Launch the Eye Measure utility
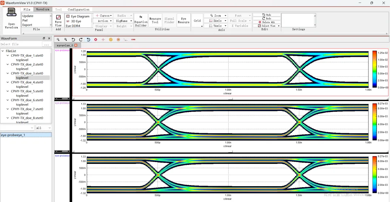Viewport: 390px width, 202px height. pos(183,21)
